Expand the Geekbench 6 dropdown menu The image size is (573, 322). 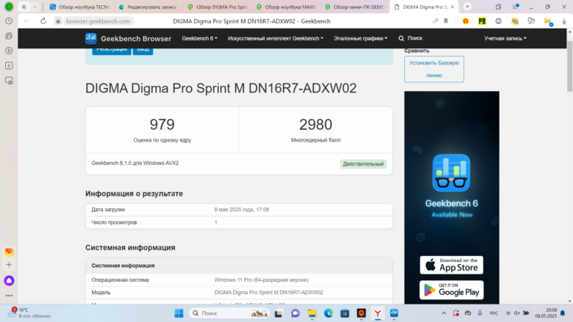point(200,38)
